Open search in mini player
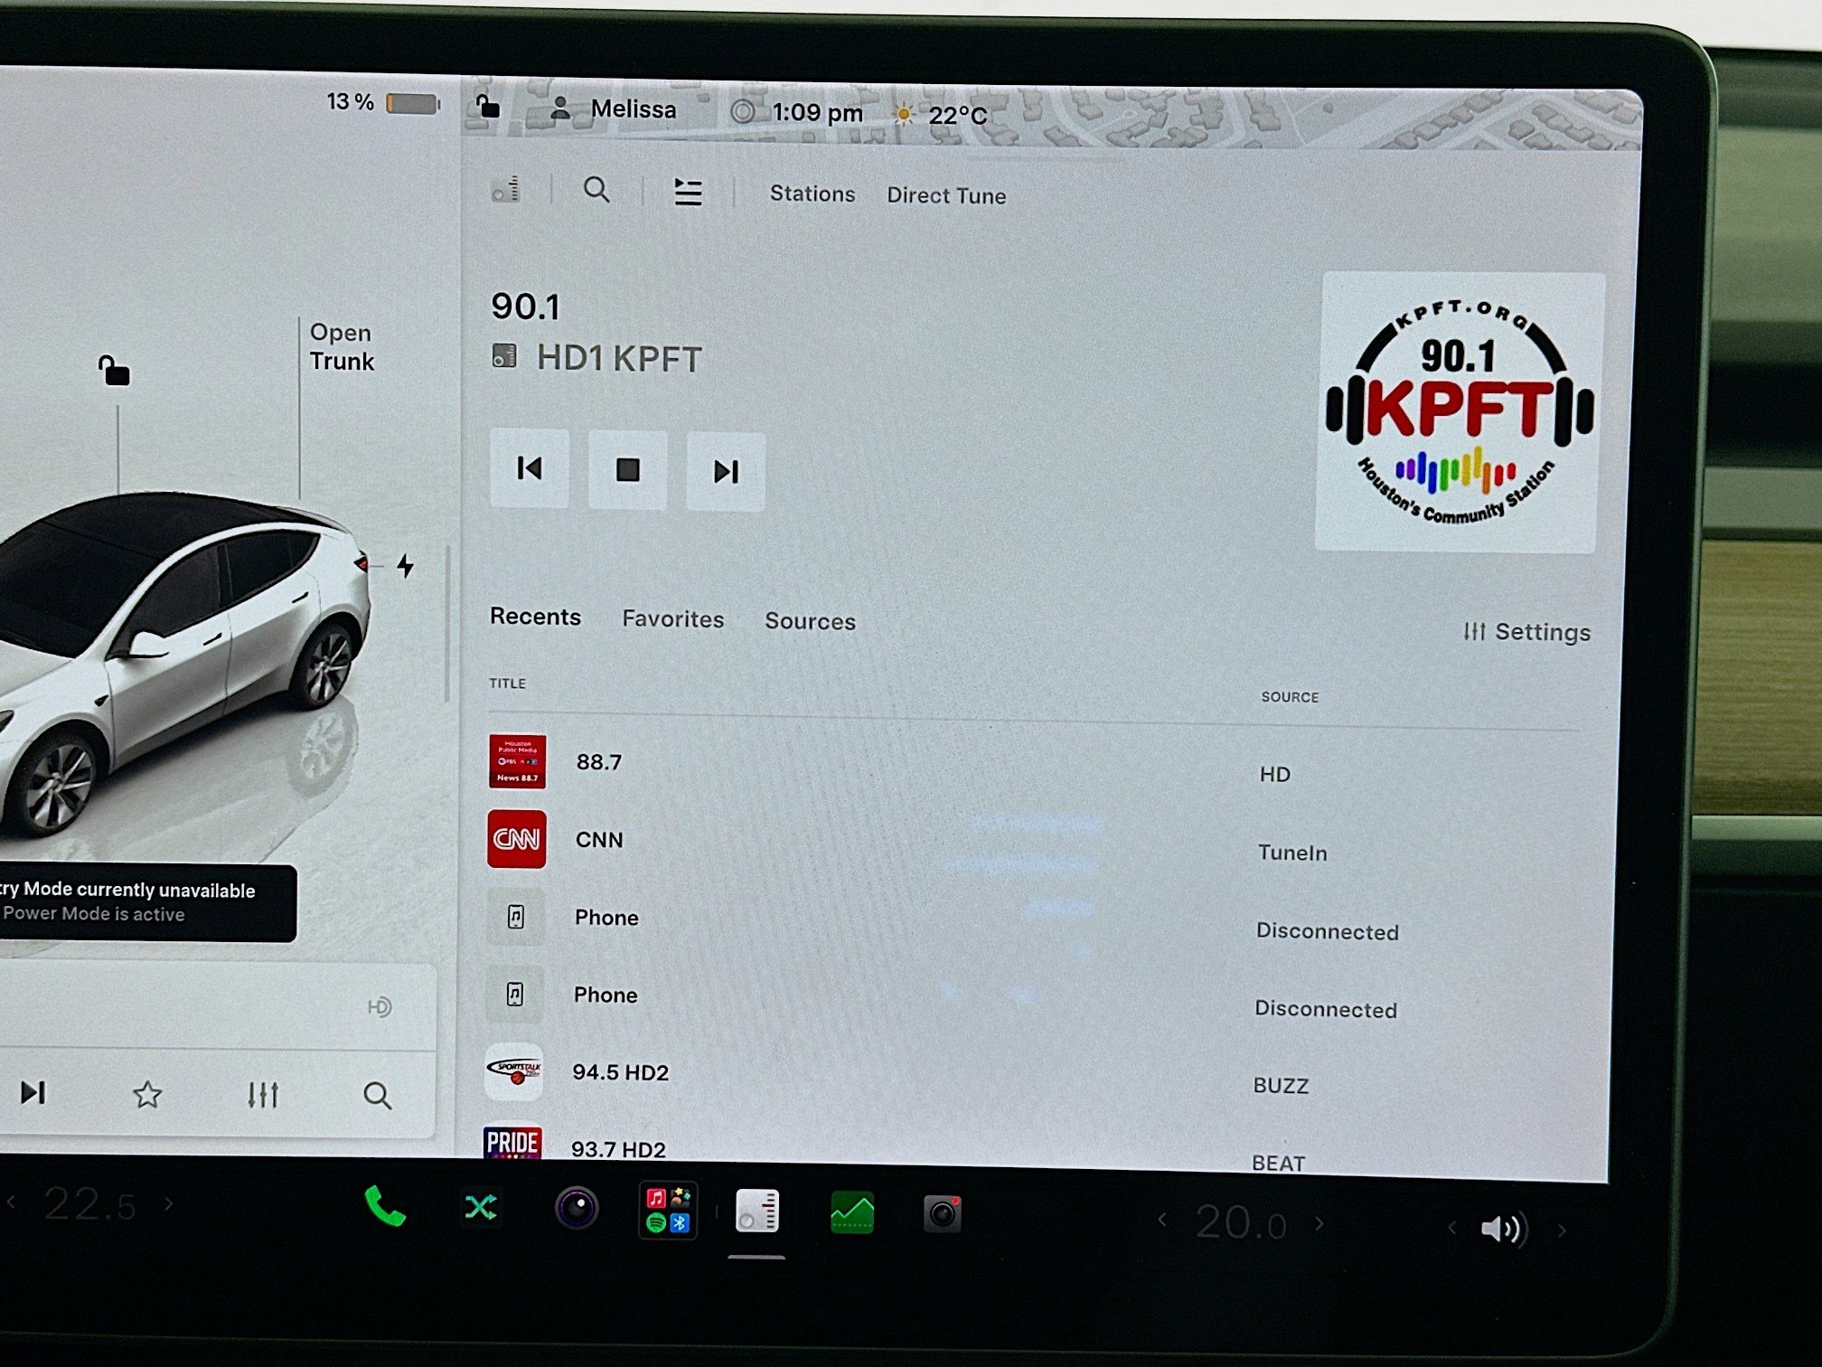This screenshot has width=1822, height=1367. [377, 1096]
